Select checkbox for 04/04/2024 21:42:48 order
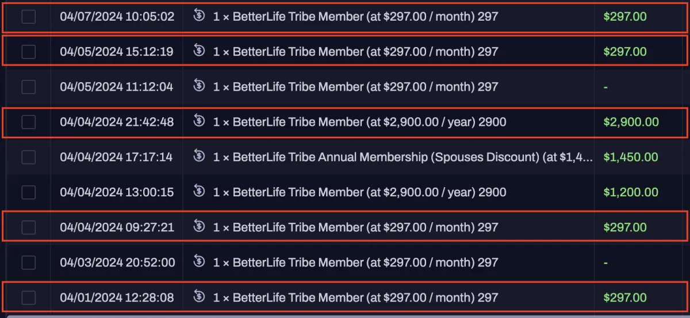 tap(28, 122)
